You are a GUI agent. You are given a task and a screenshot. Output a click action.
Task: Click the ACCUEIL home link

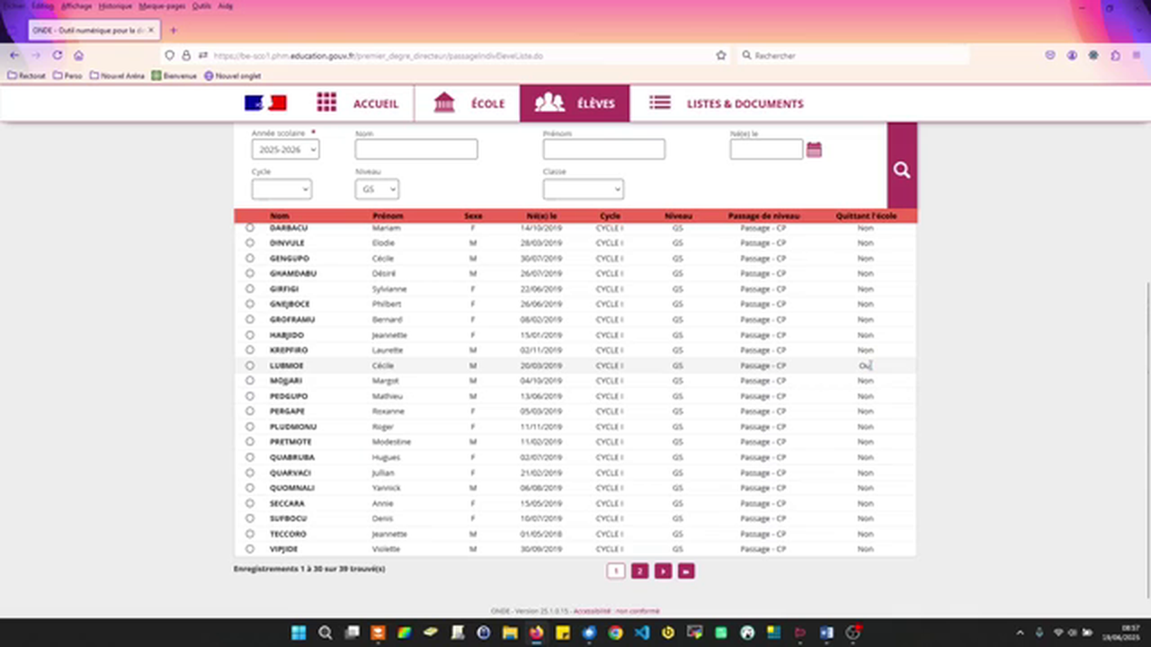tap(357, 103)
